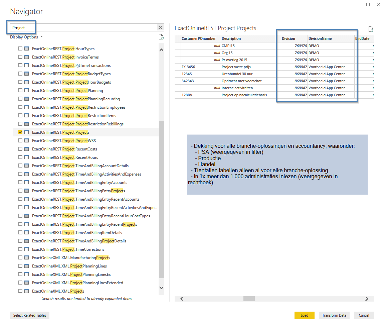Image resolution: width=384 pixels, height=325 pixels.
Task: Click the Transform Data button
Action: pos(334,315)
